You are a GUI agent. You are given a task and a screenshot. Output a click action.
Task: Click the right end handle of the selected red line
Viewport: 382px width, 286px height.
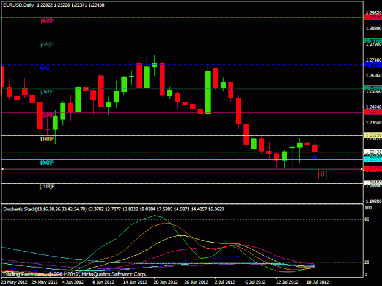click(362, 169)
